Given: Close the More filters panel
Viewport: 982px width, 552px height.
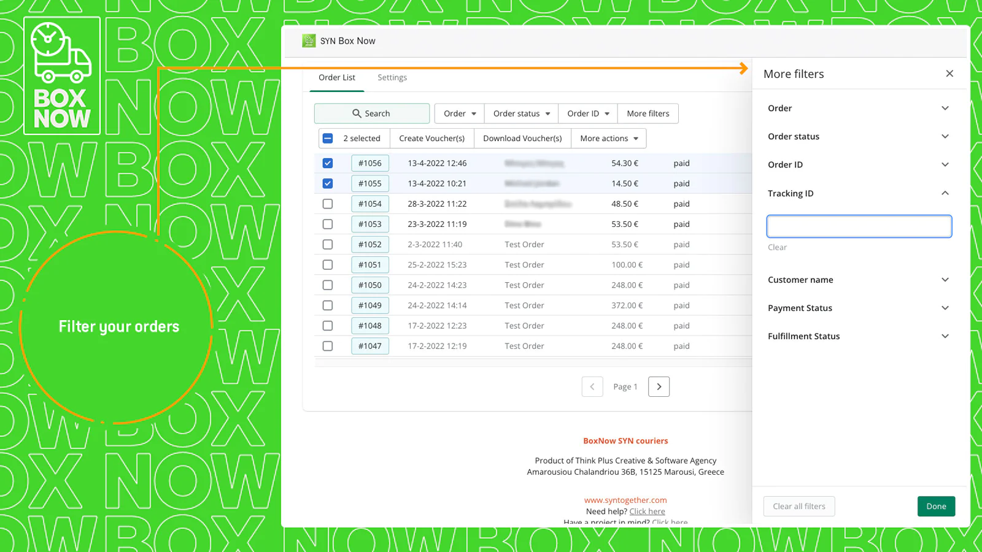Looking at the screenshot, I should (949, 74).
